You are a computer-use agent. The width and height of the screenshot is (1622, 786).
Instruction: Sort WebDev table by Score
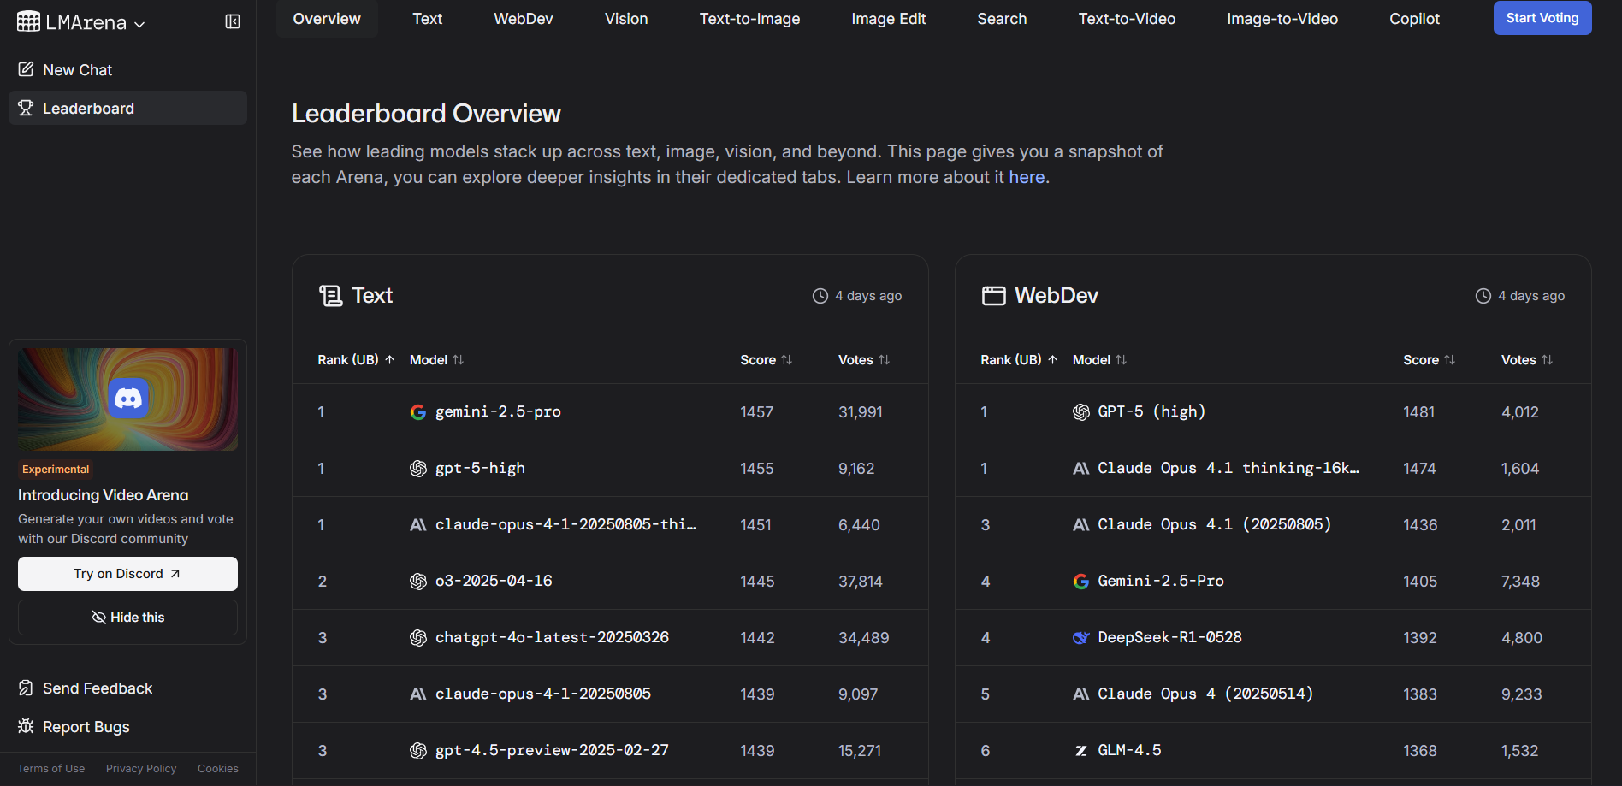coord(1429,360)
